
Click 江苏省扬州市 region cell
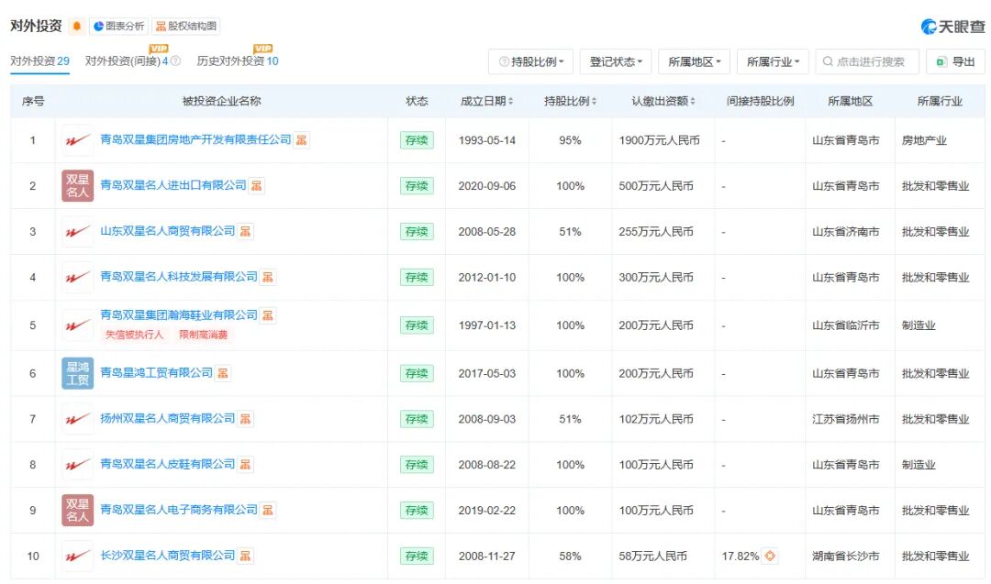(846, 419)
